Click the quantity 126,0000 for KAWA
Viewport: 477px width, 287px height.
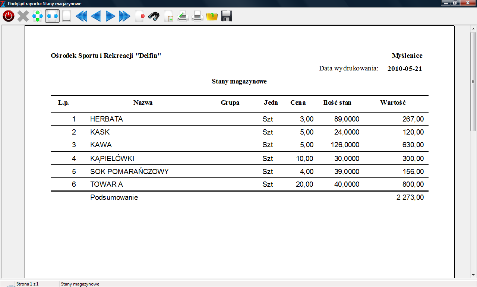(345, 145)
